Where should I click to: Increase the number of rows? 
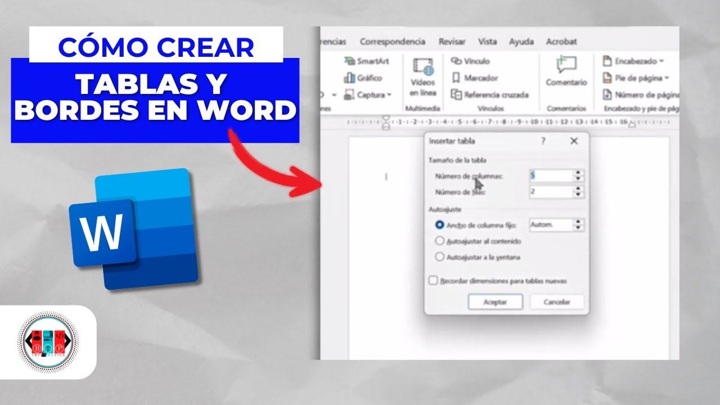pyautogui.click(x=579, y=189)
